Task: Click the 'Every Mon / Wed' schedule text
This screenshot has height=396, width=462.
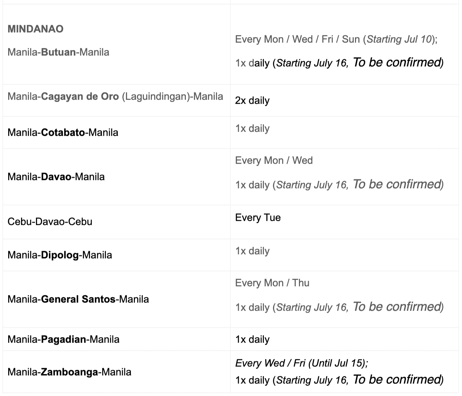Action: [x=274, y=160]
